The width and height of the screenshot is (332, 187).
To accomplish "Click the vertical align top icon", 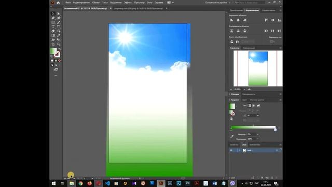I will coord(266,20).
